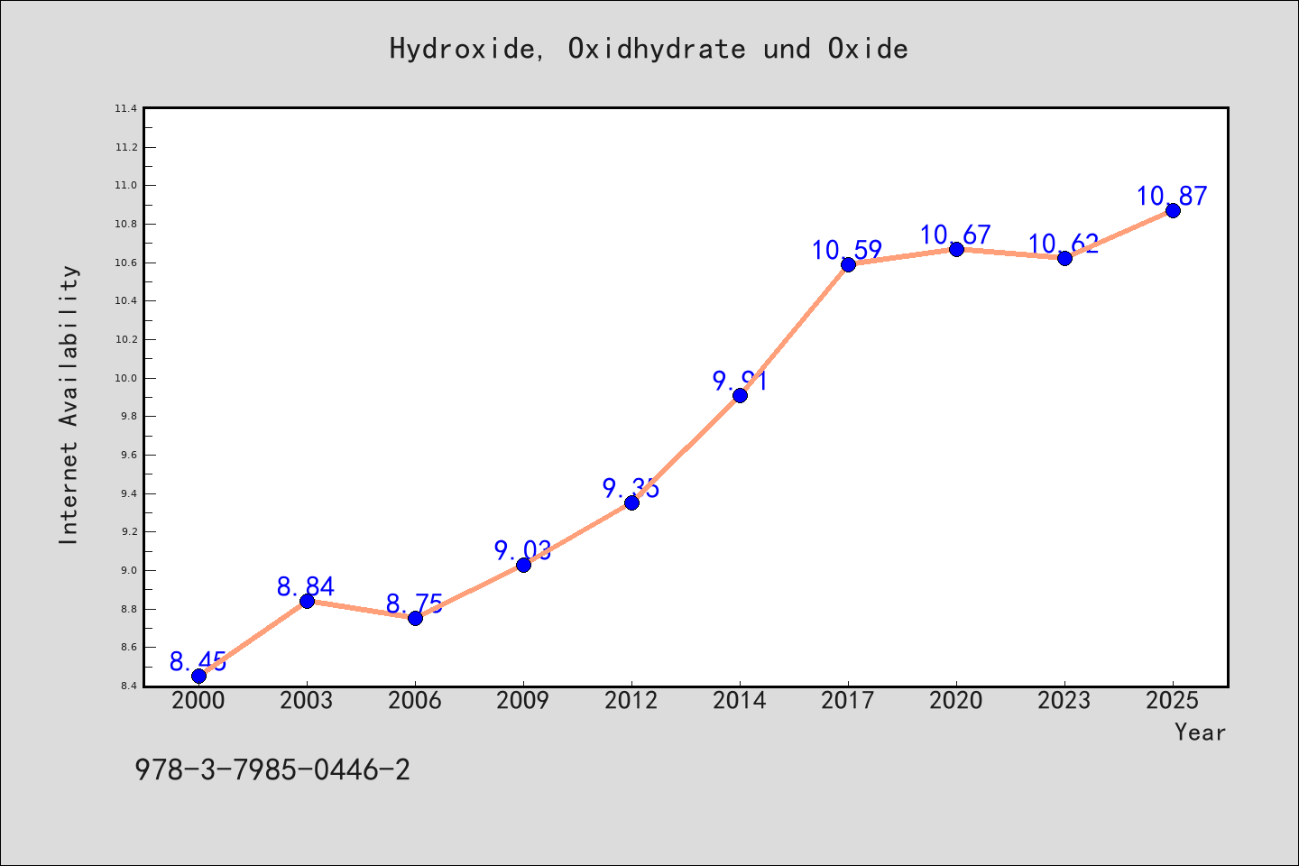Click the 'Year' x-axis label
Viewport: 1299px width, 866px height.
[1200, 732]
